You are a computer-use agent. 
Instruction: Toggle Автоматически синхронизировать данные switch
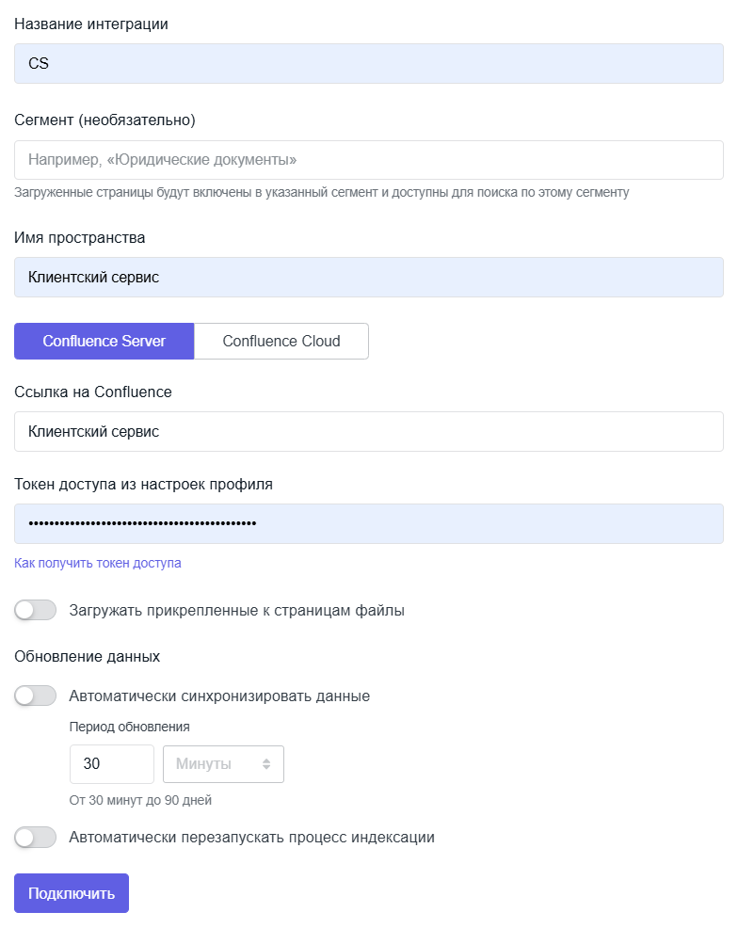pos(36,696)
